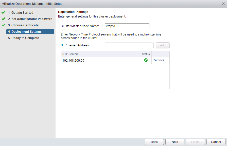This screenshot has width=227, height=146.
Task: Click the Set Administrator Password checkmark icon
Action: (4, 19)
